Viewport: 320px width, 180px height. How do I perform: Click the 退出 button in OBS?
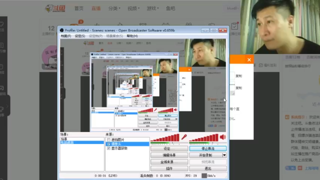208,168
